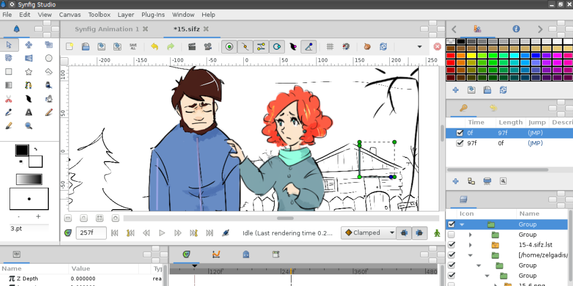Collapse the selected top Group layer
The width and height of the screenshot is (573, 286).
462,224
